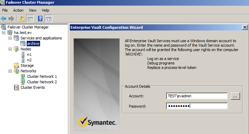
Task: Click the n1 server node icon
Action: (23, 55)
